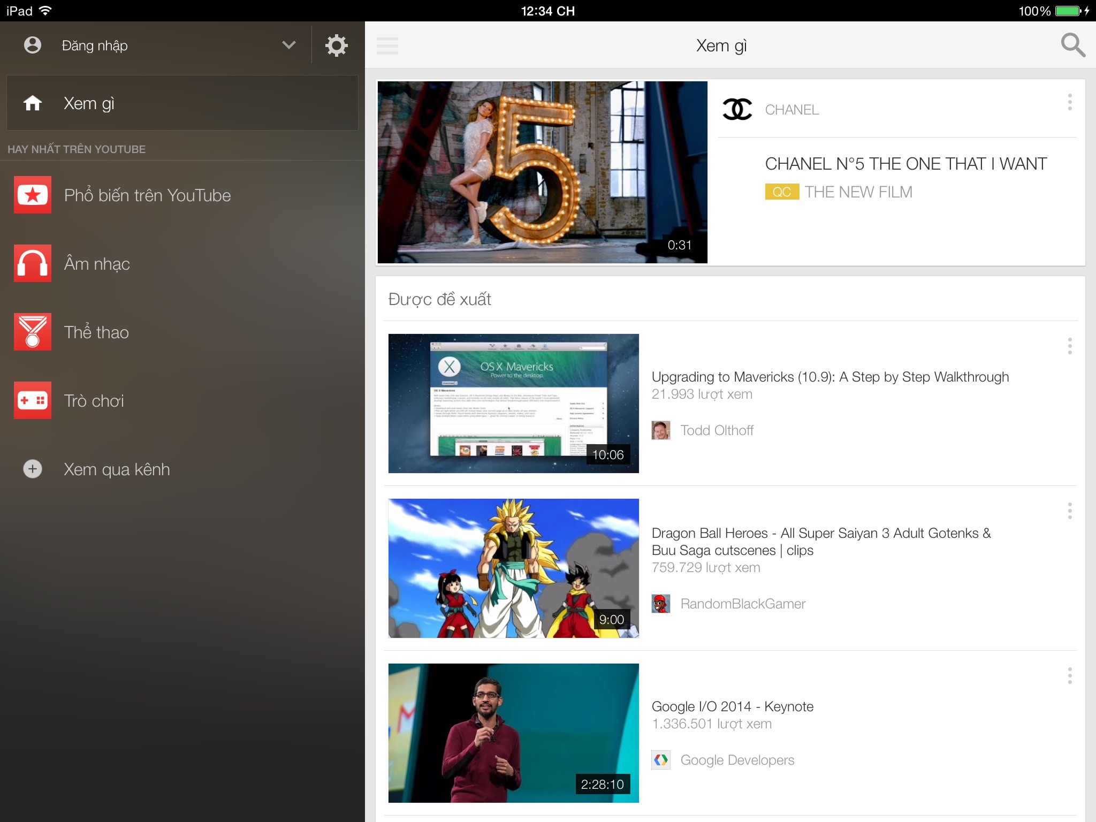Image resolution: width=1096 pixels, height=822 pixels.
Task: Open Todd Olthoff channel name
Action: point(717,430)
